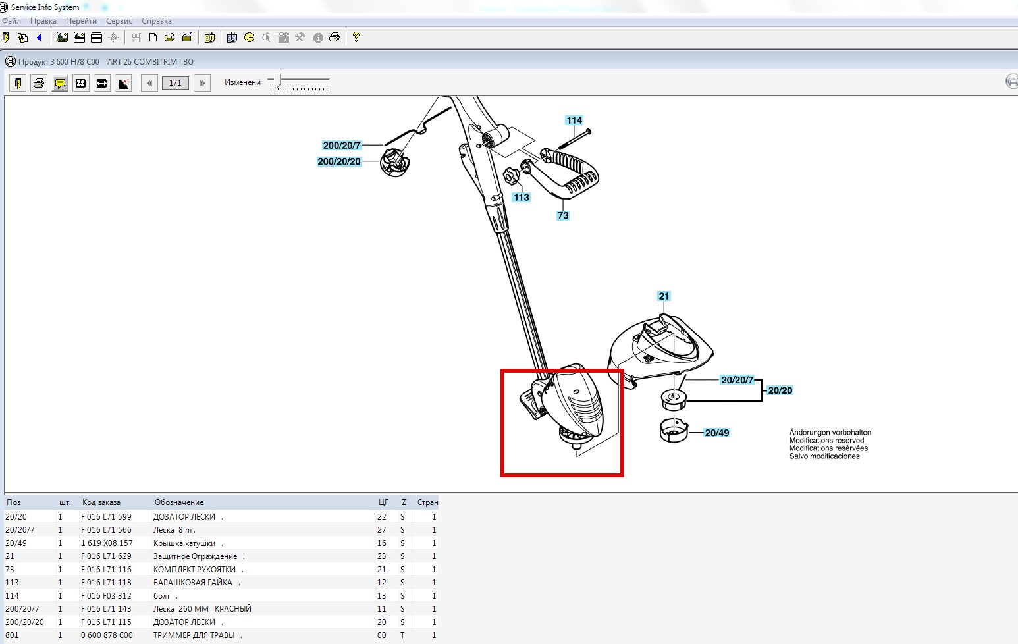The width and height of the screenshot is (1018, 644).
Task: Open the Сервис menu
Action: click(x=119, y=21)
